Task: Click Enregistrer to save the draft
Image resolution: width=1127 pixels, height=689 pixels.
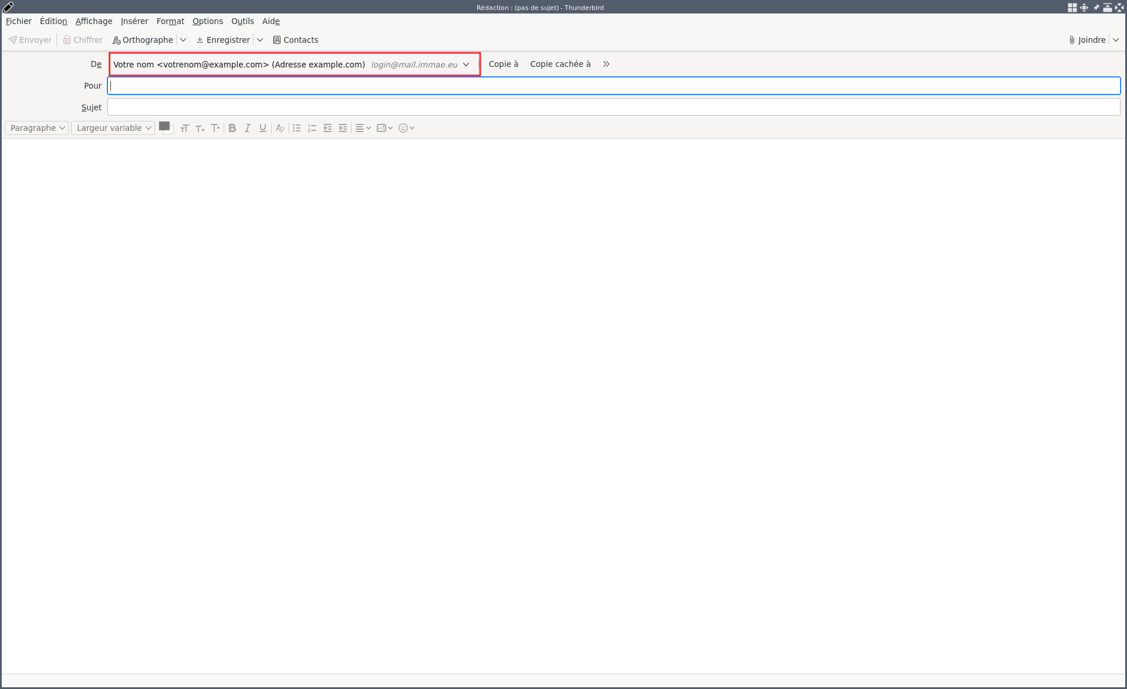Action: coord(223,40)
